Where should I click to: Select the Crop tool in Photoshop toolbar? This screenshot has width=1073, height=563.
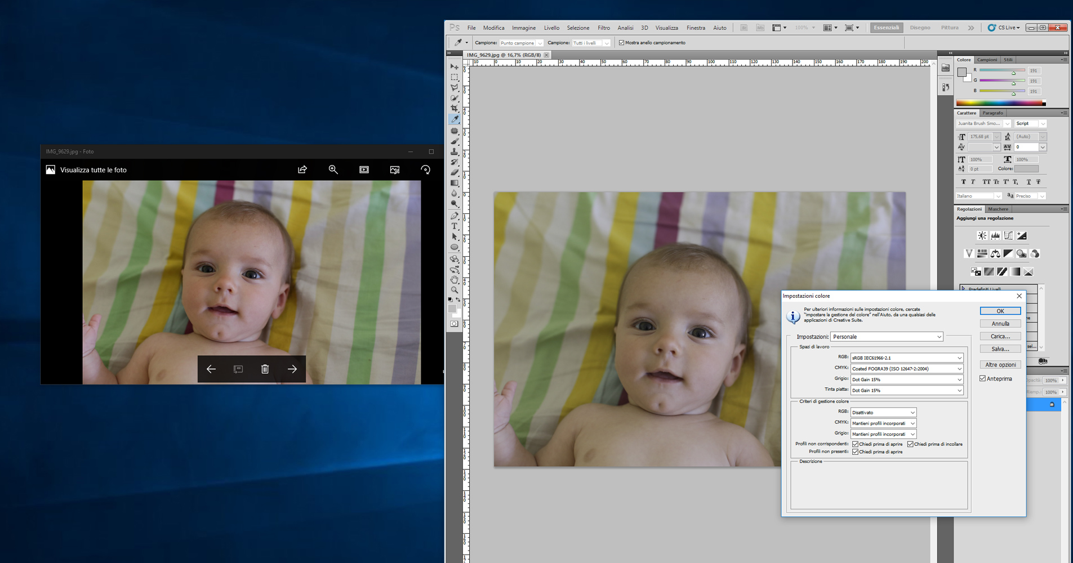(455, 109)
